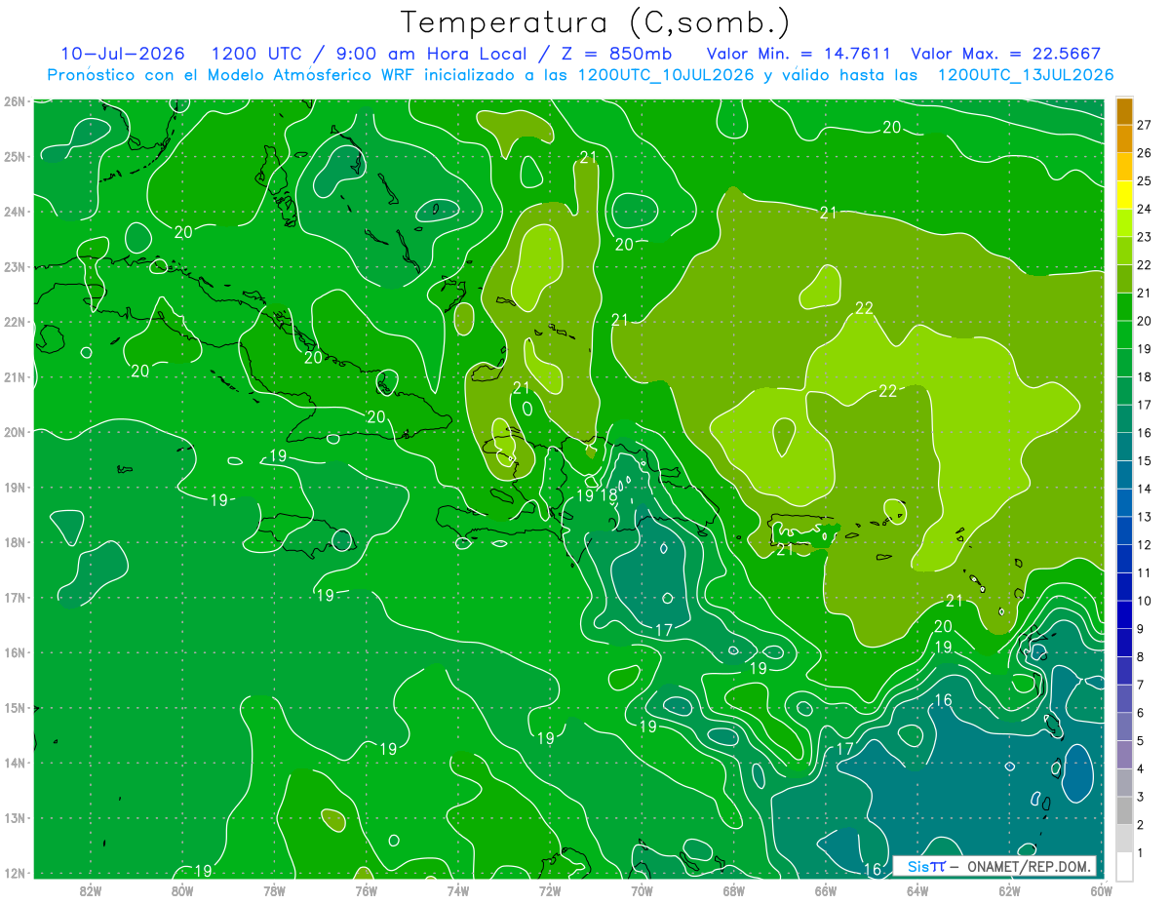Click the "15N" latitude label
This screenshot has width=1170, height=904.
pos(14,708)
